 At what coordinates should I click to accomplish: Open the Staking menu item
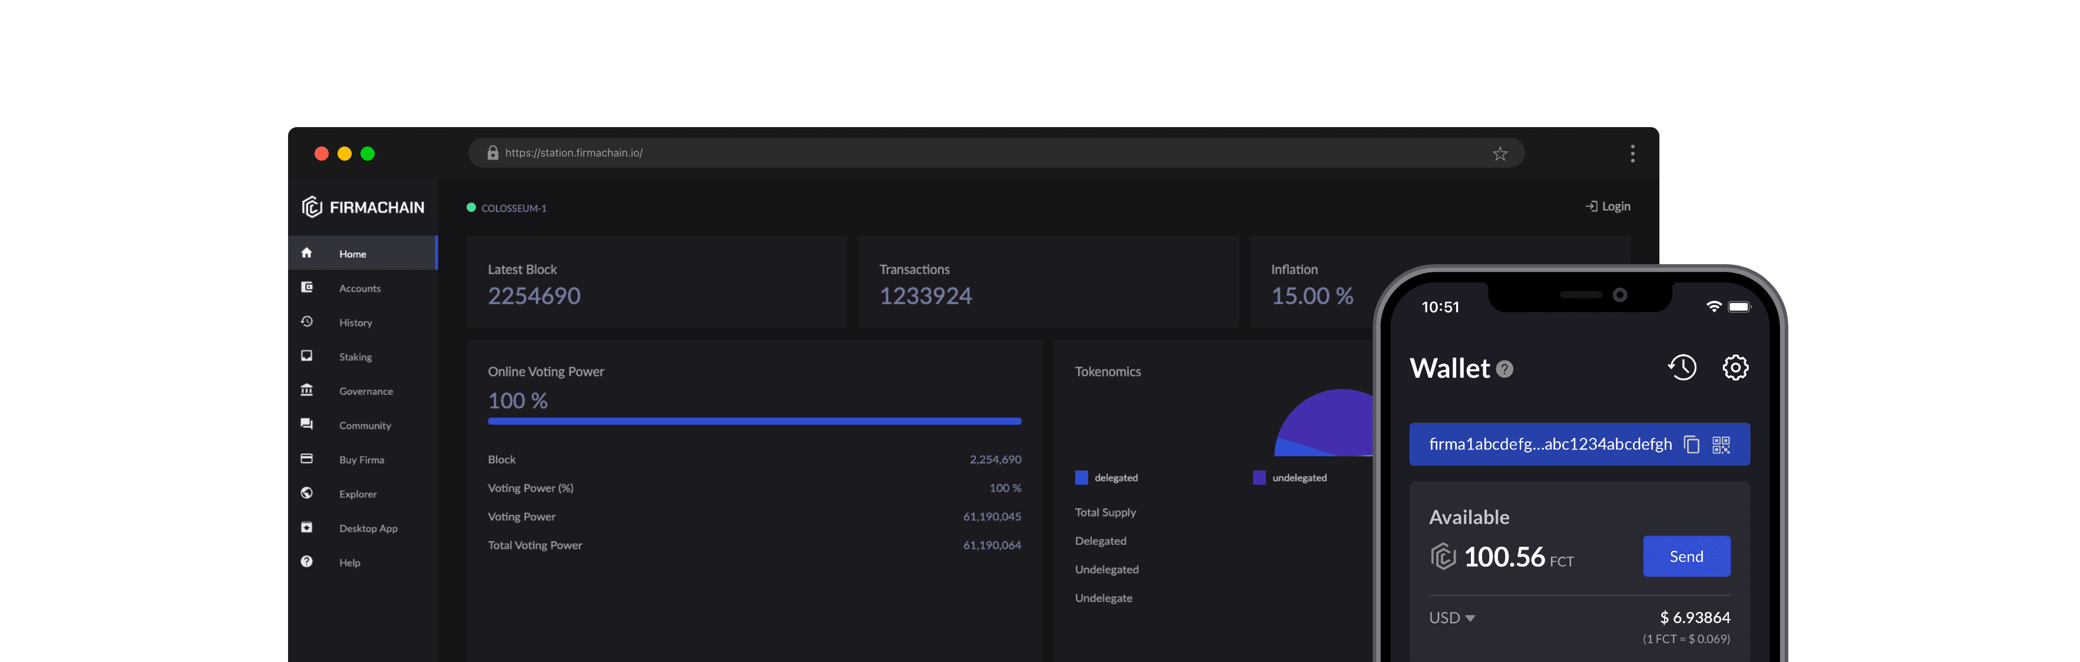point(362,357)
